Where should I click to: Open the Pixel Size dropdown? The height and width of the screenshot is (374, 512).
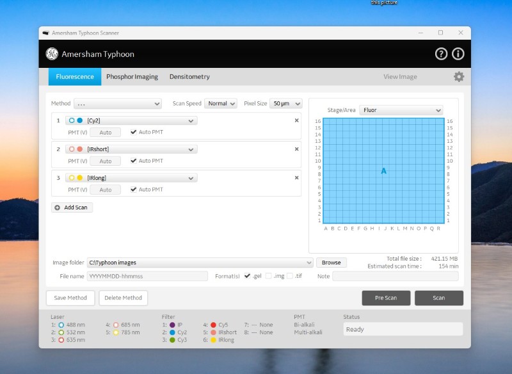[286, 104]
